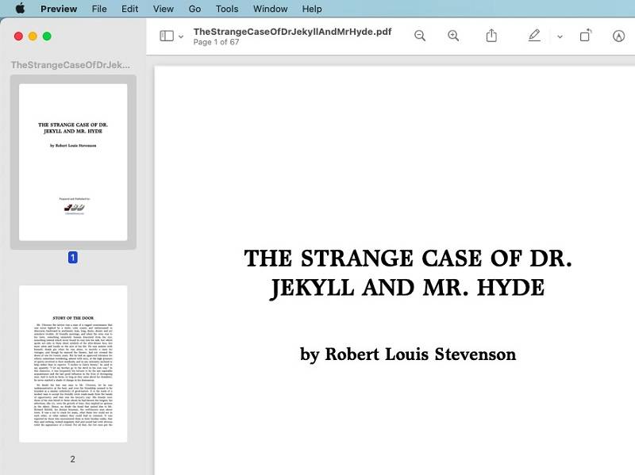Show the Markup toolbar

point(619,36)
